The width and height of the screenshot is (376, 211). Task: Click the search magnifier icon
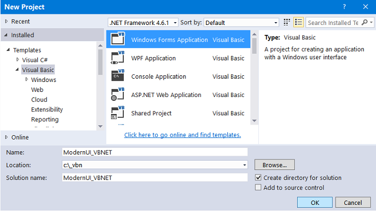[364, 23]
